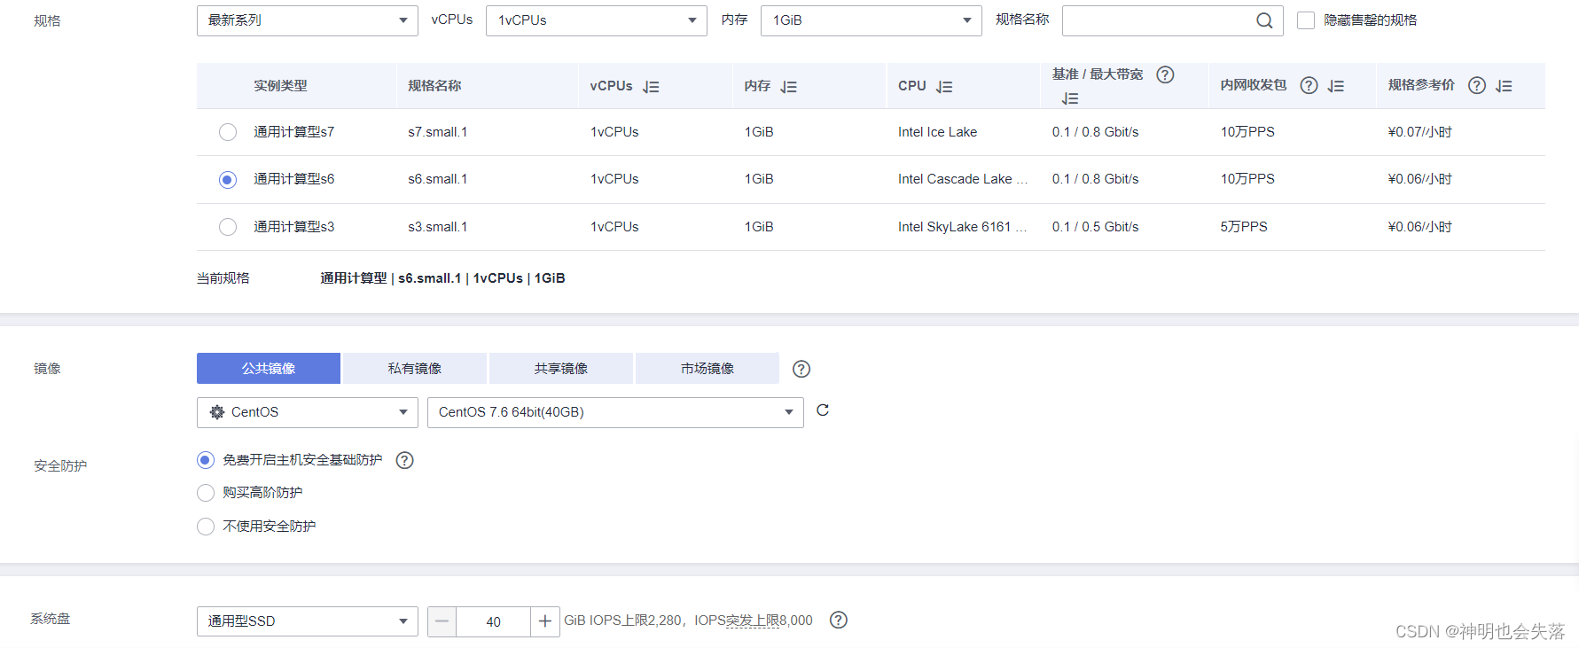Viewport: 1579px width, 648px height.
Task: Refresh the image list
Action: [823, 410]
